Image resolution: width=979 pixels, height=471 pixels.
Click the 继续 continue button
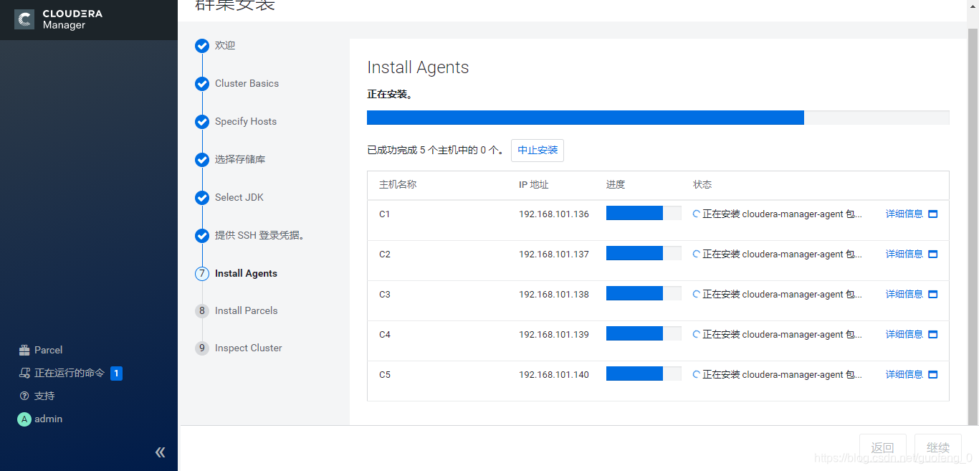click(x=938, y=447)
